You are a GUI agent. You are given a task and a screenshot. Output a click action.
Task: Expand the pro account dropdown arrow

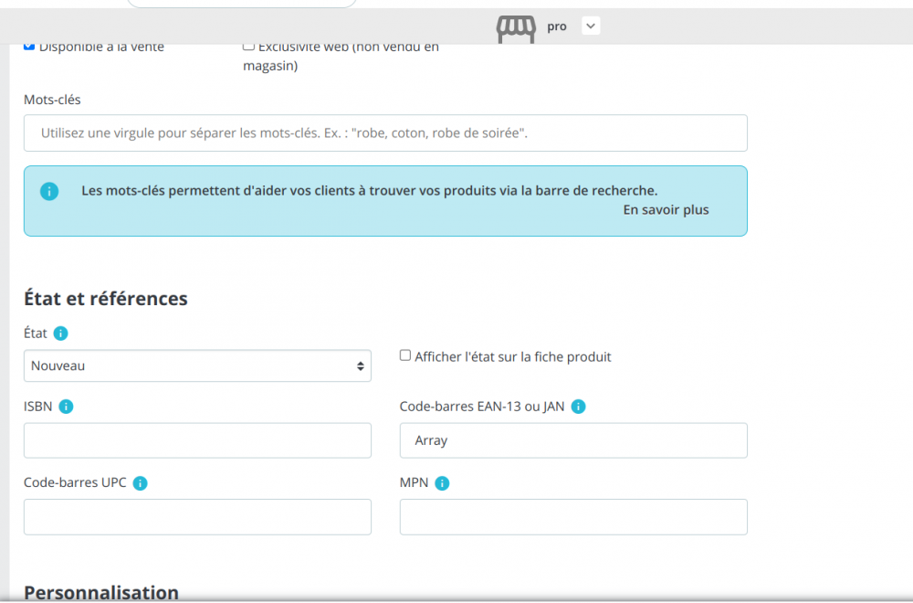(590, 26)
